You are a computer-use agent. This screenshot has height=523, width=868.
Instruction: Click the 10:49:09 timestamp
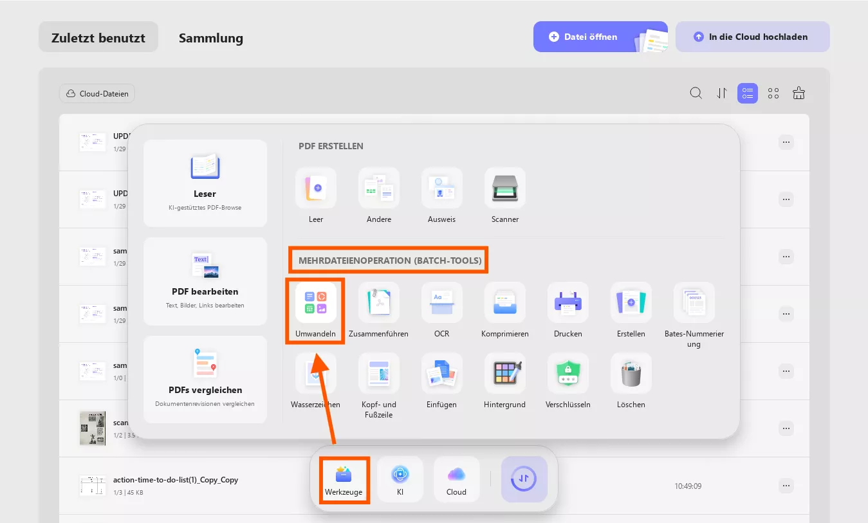[x=688, y=486]
